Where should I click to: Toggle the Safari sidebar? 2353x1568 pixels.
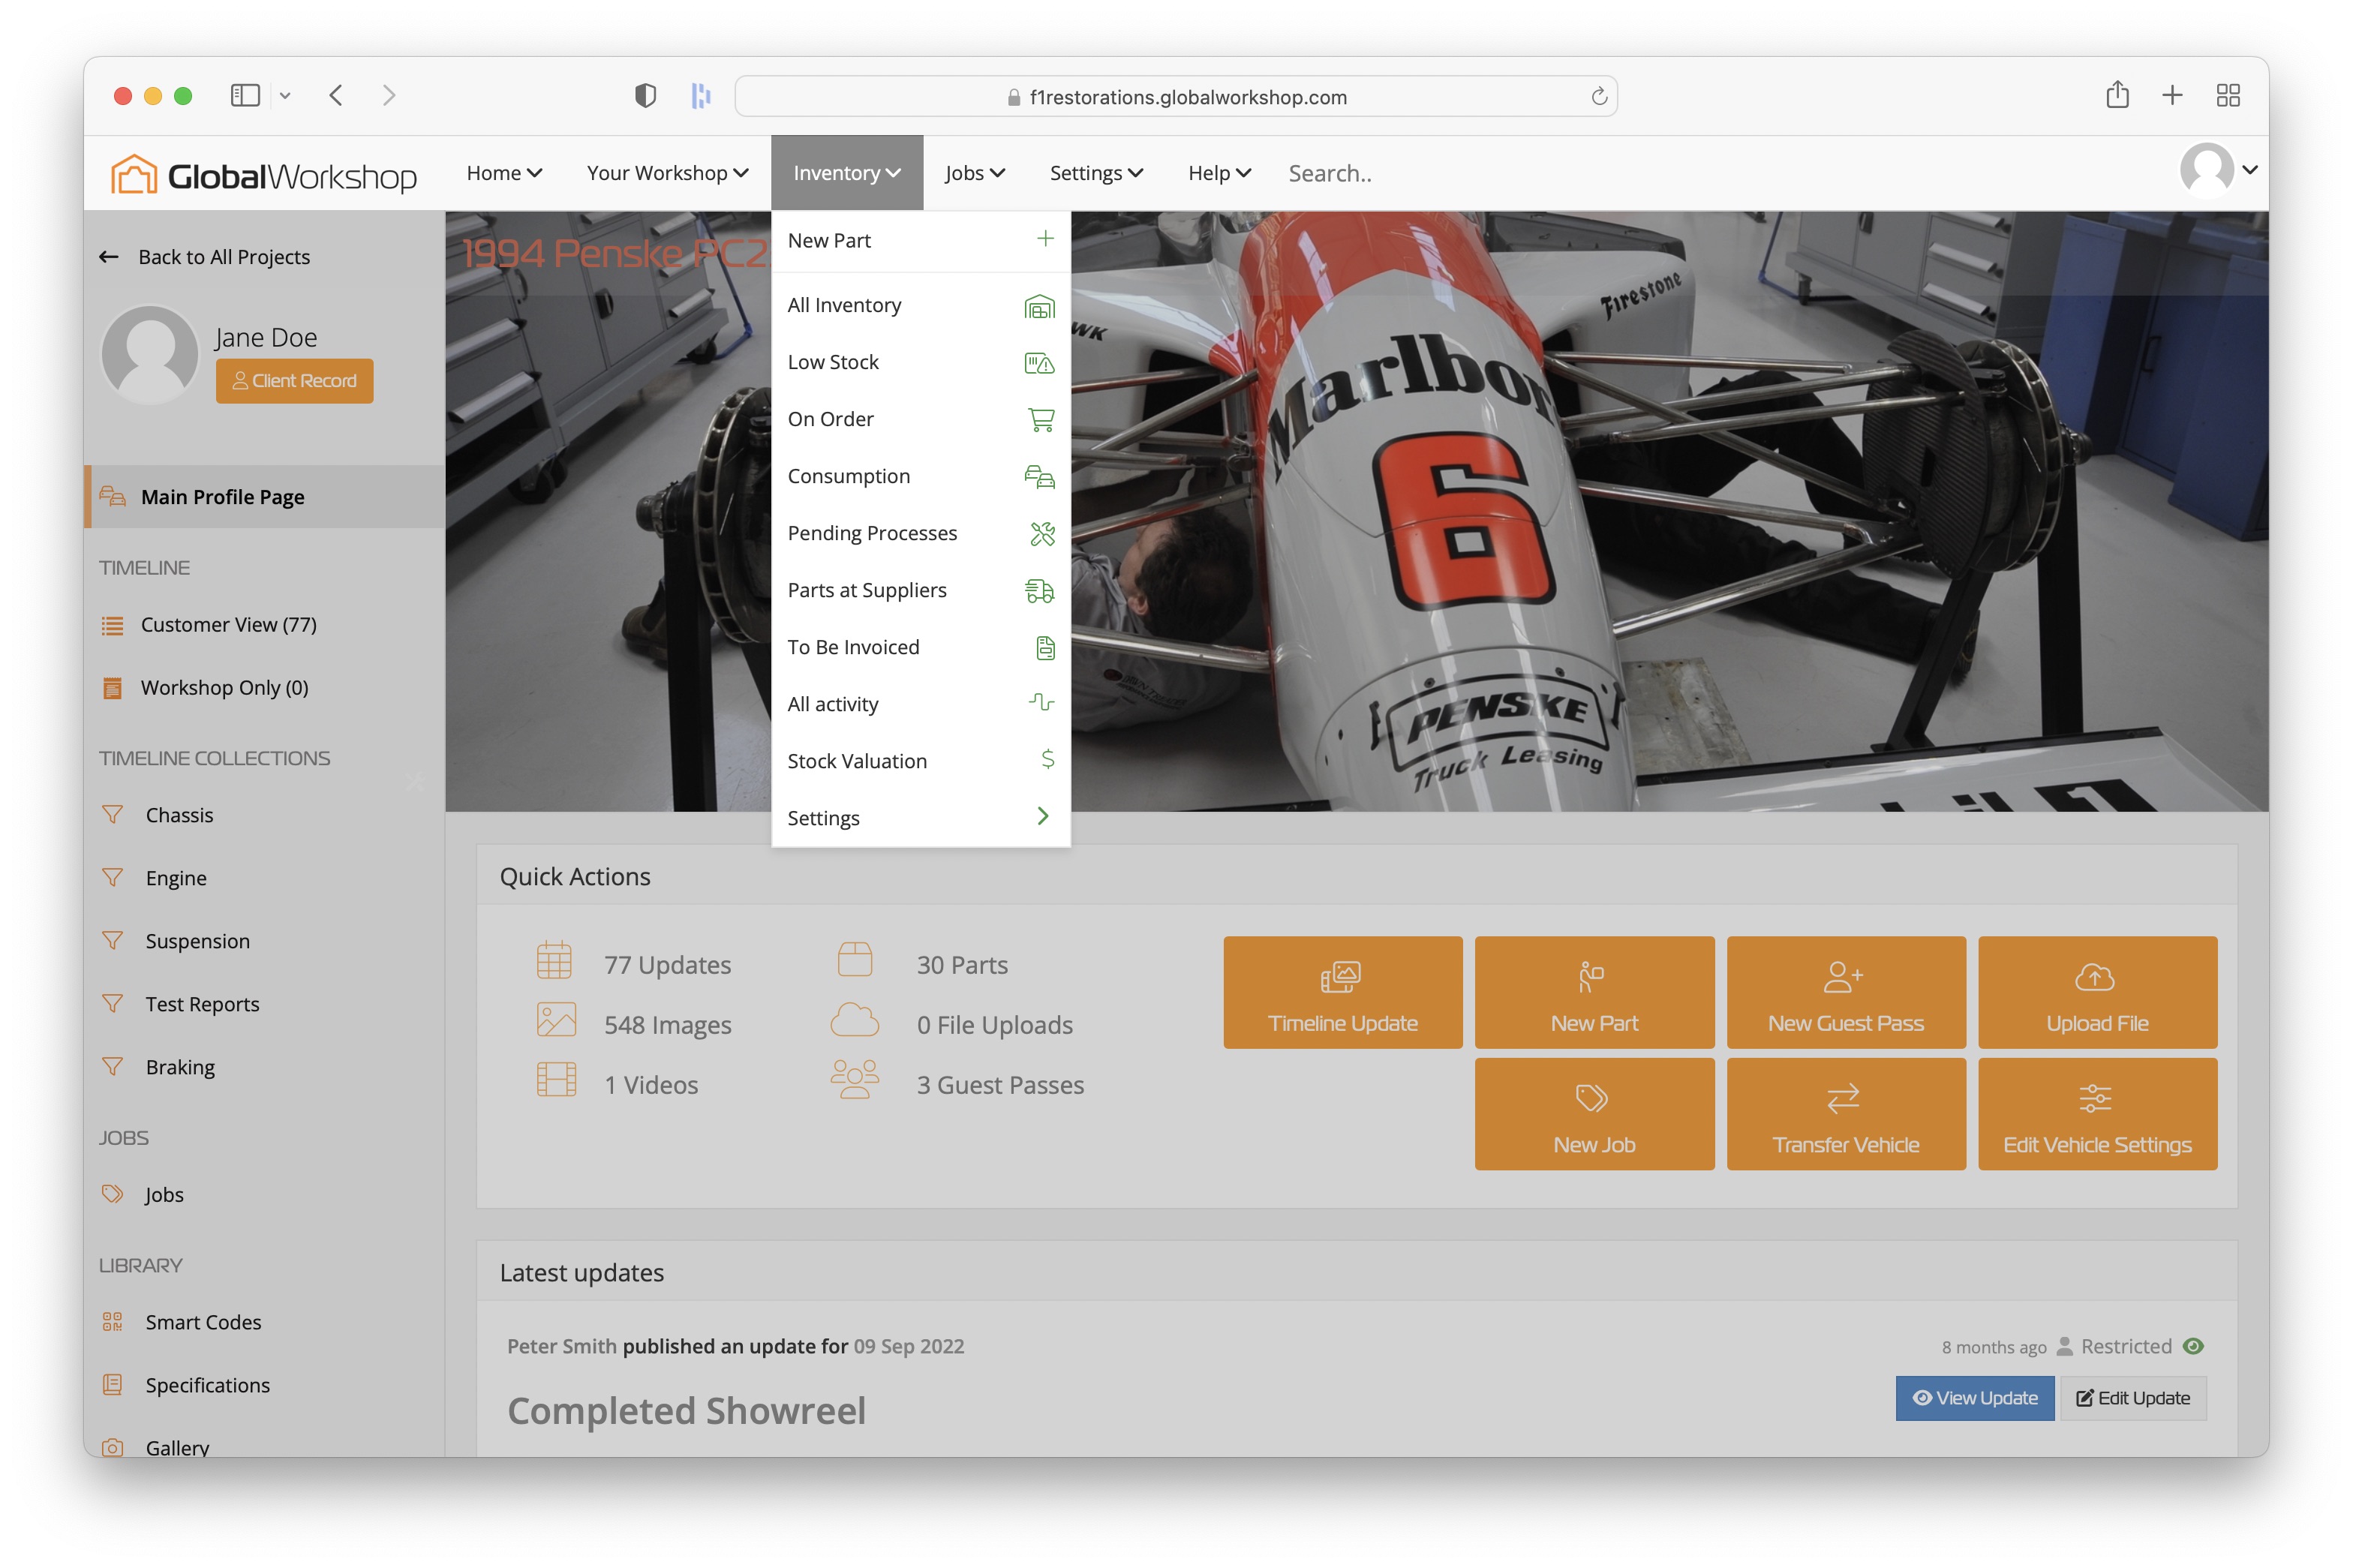(x=245, y=95)
